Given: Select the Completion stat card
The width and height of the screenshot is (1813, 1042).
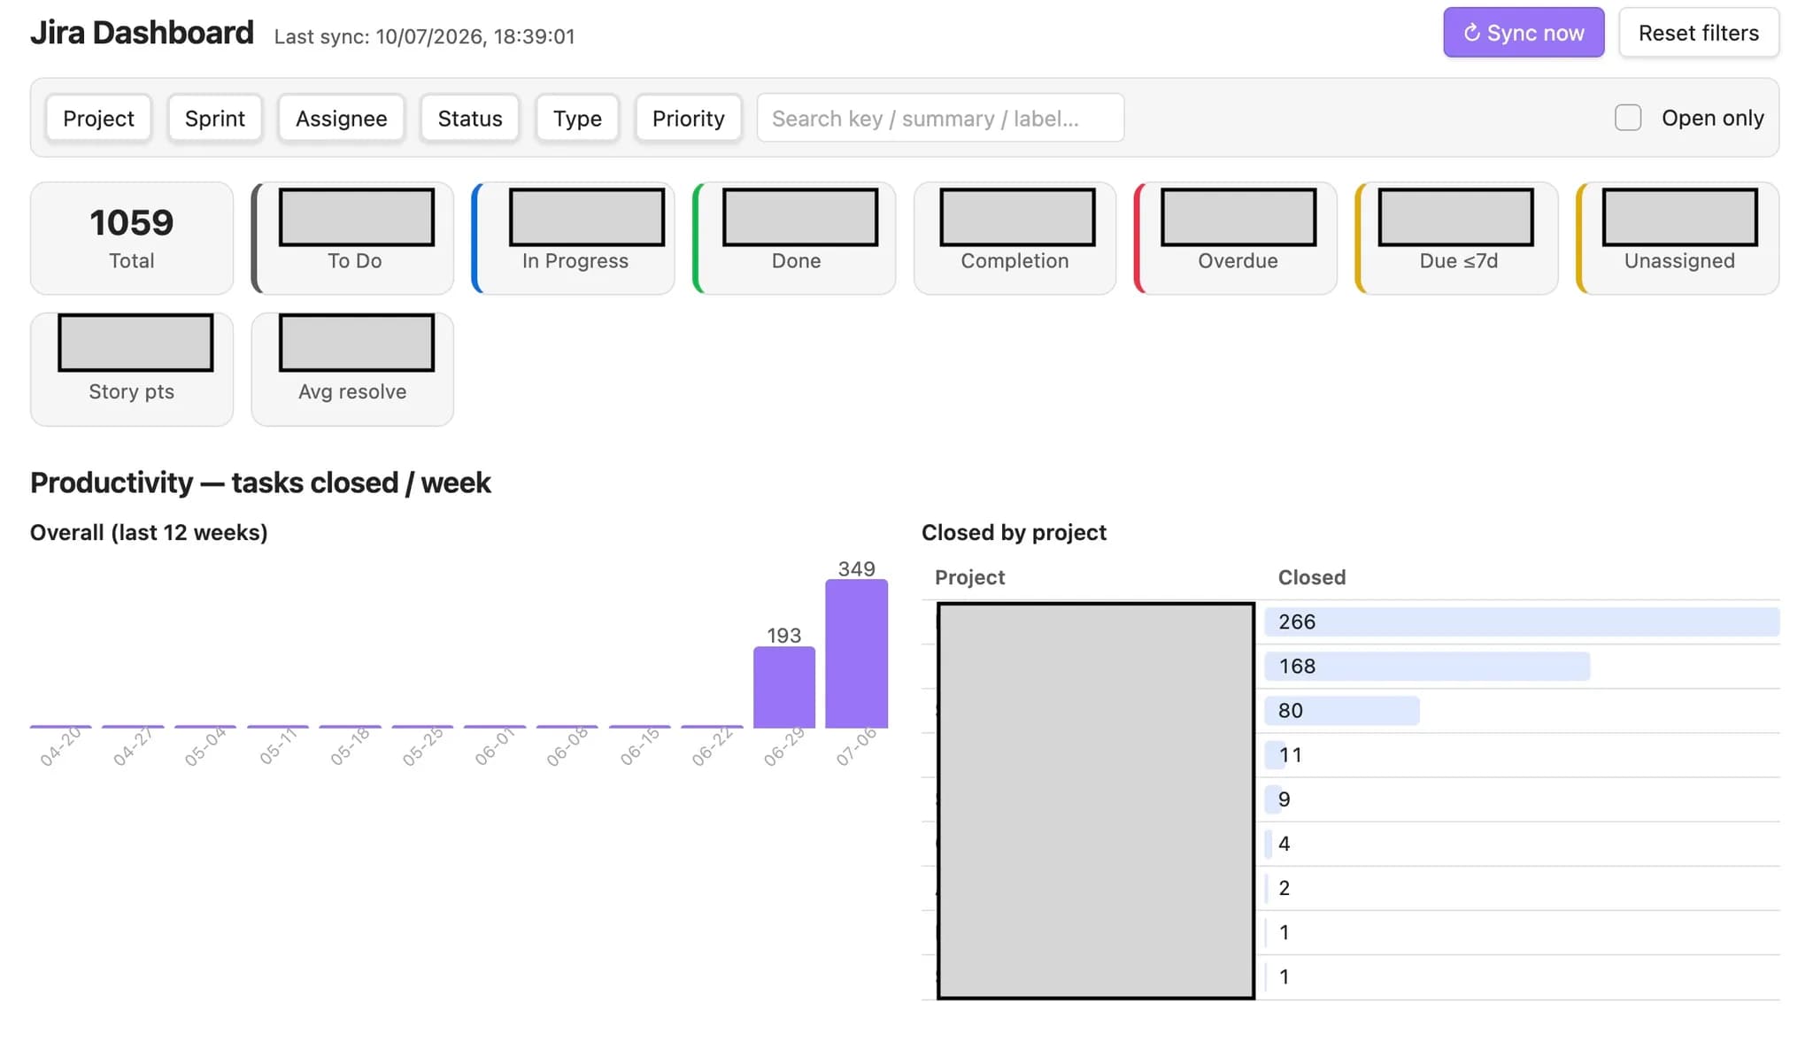Looking at the screenshot, I should click(1015, 238).
